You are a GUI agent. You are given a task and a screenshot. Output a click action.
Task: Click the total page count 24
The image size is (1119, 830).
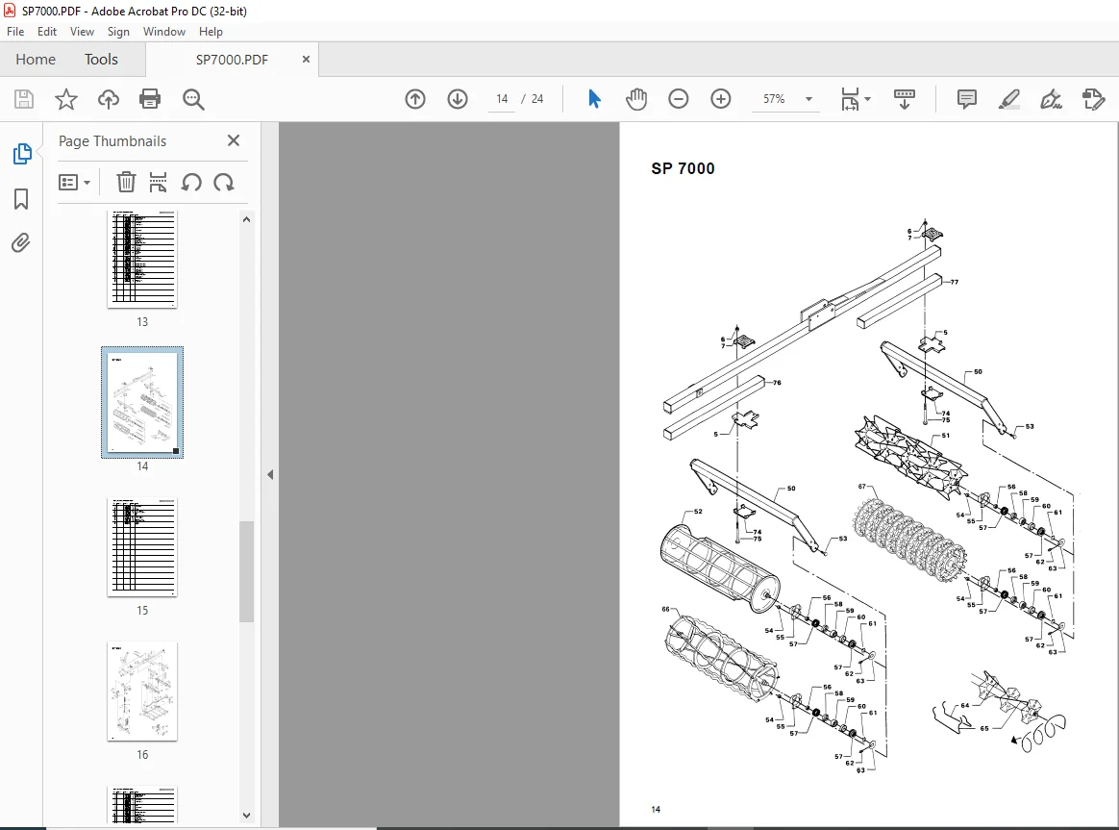click(537, 99)
